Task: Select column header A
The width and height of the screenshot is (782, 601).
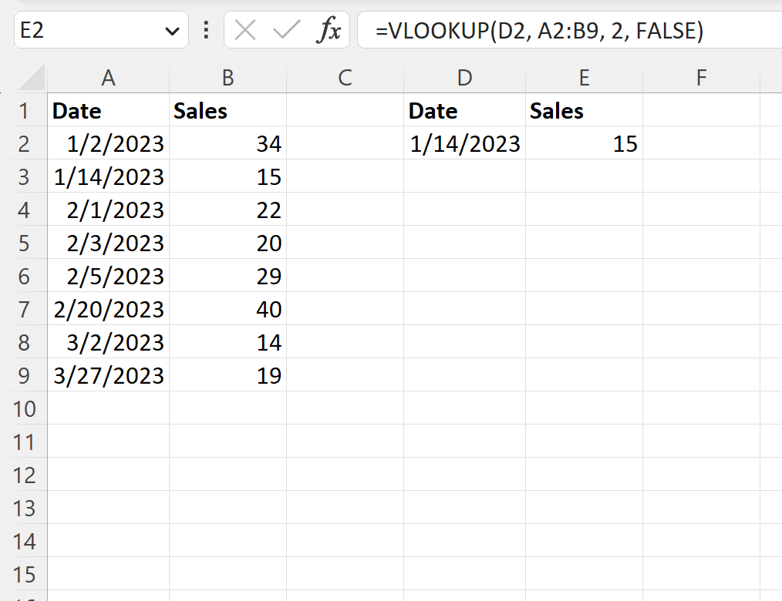Action: point(108,77)
